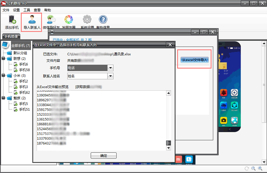Click preview row starting 1390945
The width and height of the screenshot is (267, 173).
click(53, 95)
